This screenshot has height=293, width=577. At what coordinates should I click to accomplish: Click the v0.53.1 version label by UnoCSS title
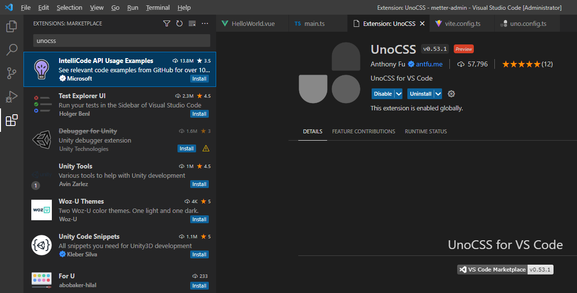pos(435,49)
